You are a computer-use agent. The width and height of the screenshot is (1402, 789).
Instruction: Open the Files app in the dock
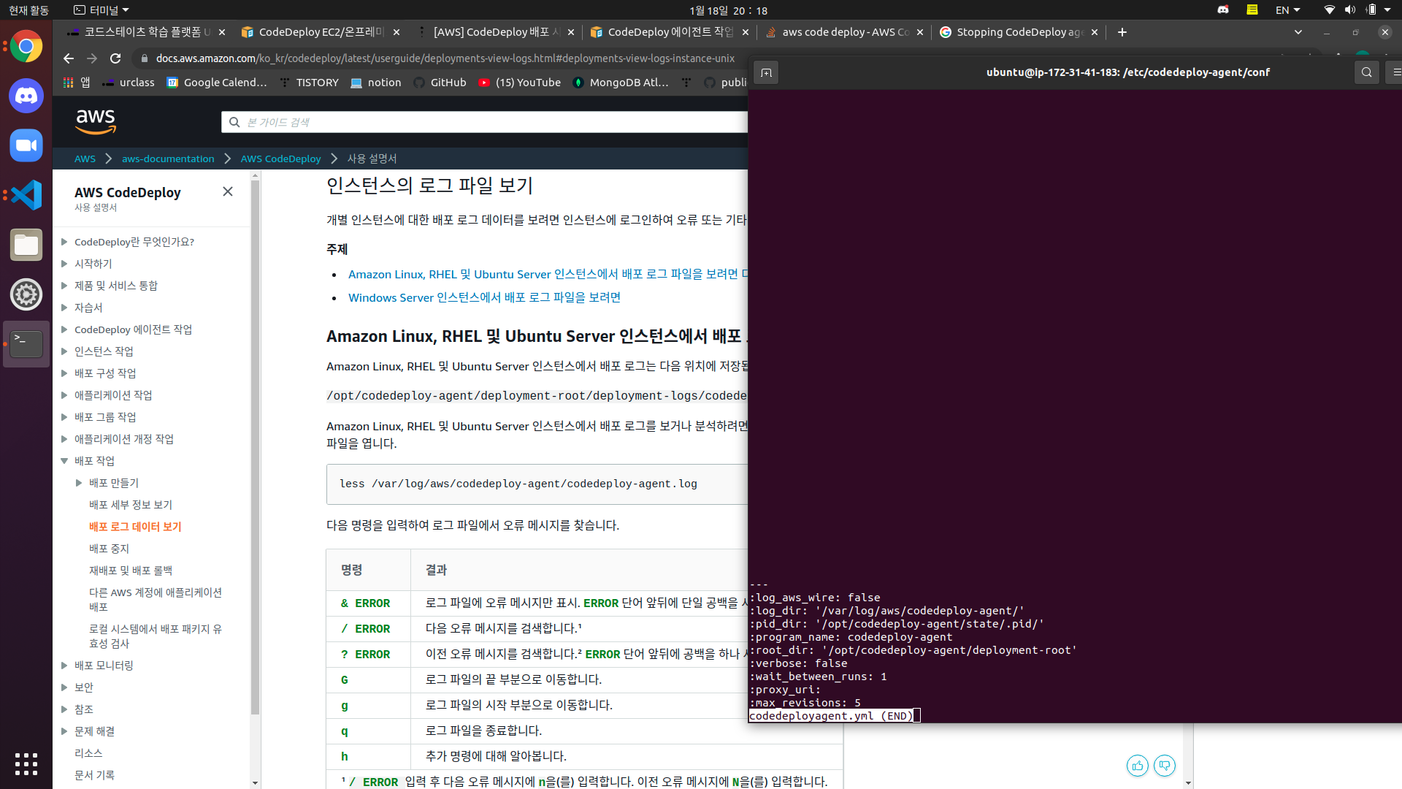26,245
